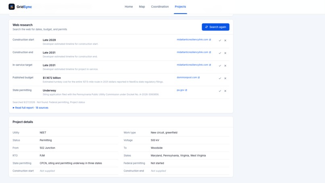Image resolution: width=325 pixels, height=183 pixels.
Task: Click the Underway state permitting value
Action: click(x=49, y=91)
